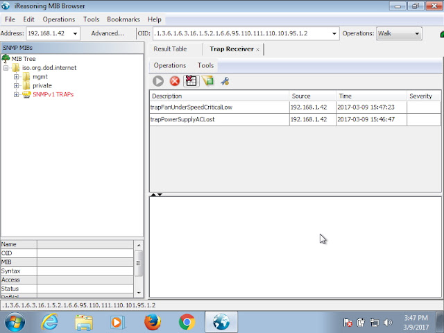Click the volume speaker tray icon
The width and height of the screenshot is (444, 333).
click(388, 322)
